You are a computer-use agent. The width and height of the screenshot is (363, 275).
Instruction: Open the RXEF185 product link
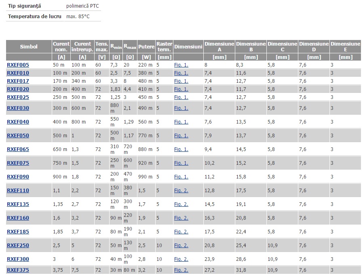[x=18, y=232]
